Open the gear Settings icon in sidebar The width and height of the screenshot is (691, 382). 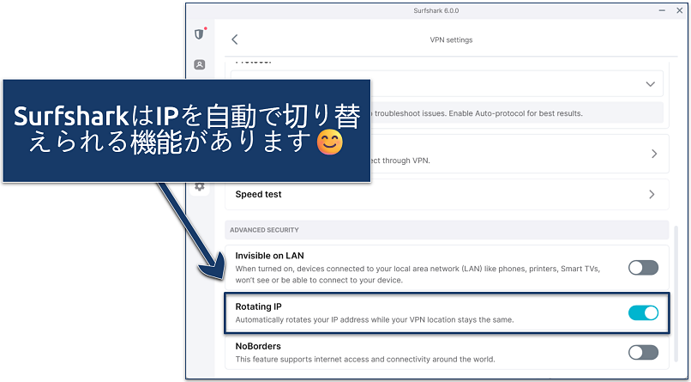click(x=200, y=186)
